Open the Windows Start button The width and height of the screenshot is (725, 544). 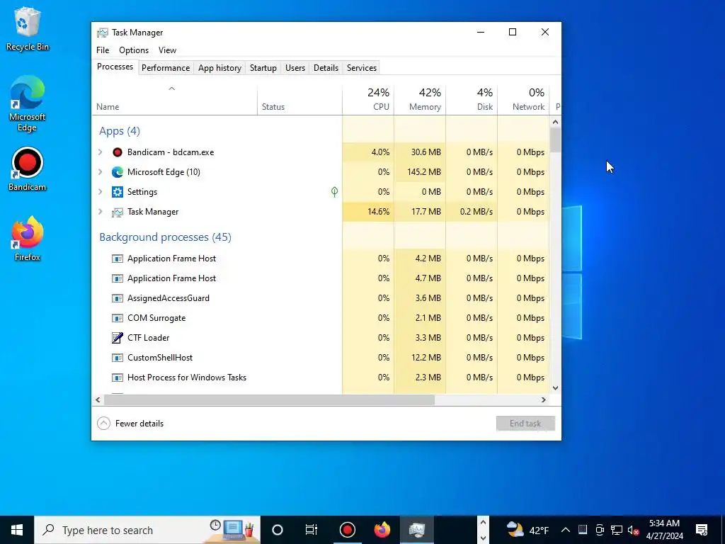[x=17, y=530]
